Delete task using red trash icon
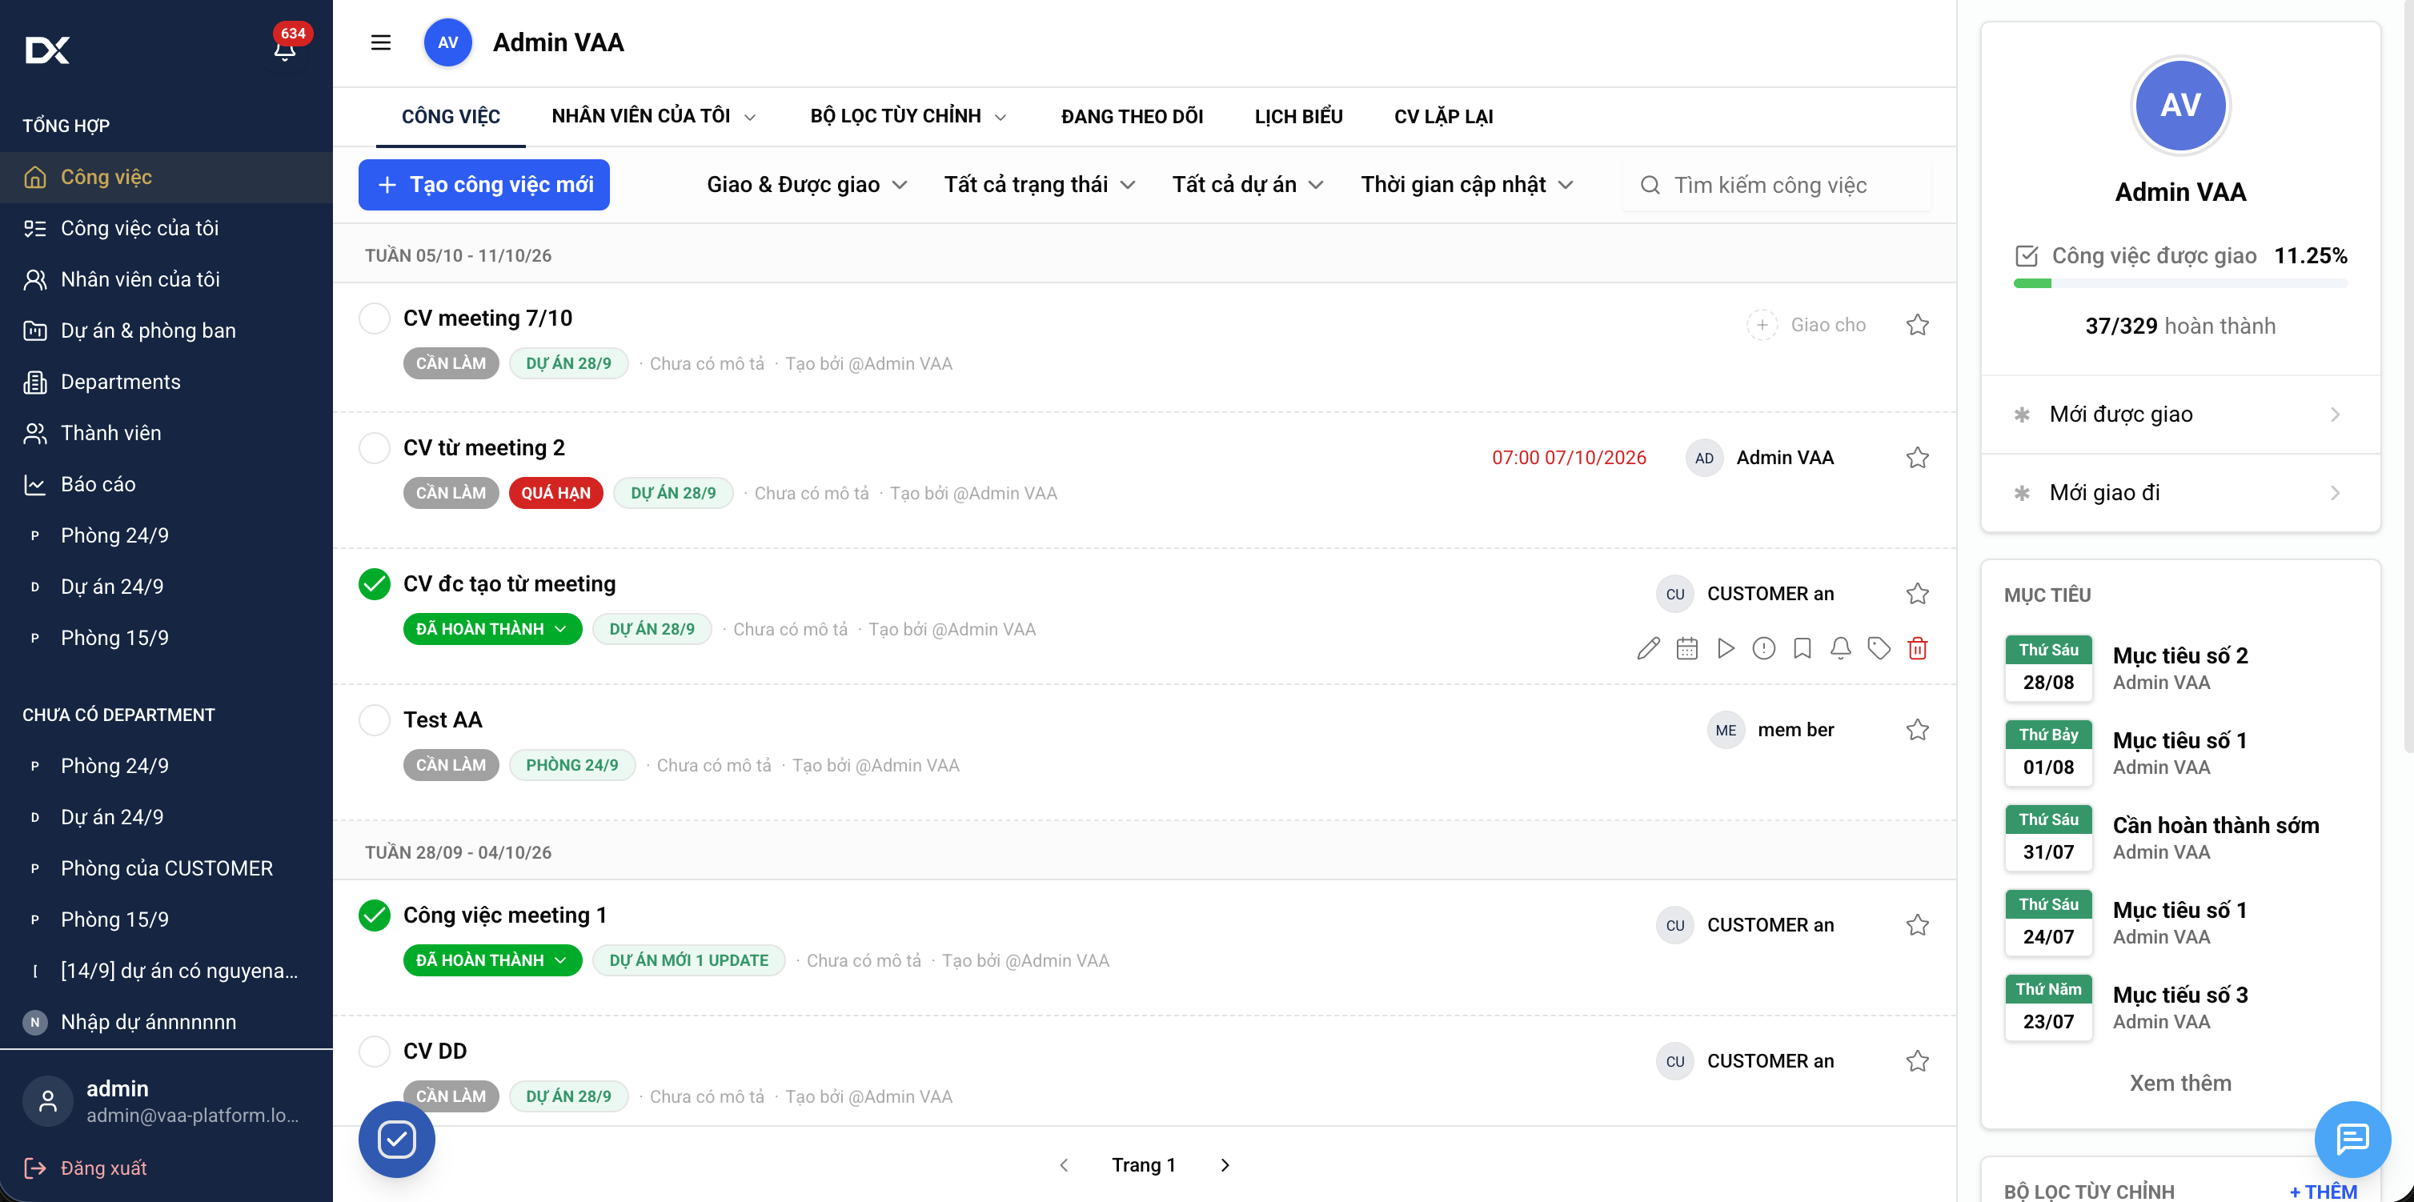The height and width of the screenshot is (1202, 2414). pos(1917,648)
